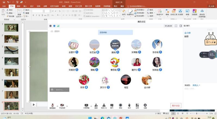Open meeting Settings gear icon
The height and width of the screenshot is (119, 217).
coord(145,105)
